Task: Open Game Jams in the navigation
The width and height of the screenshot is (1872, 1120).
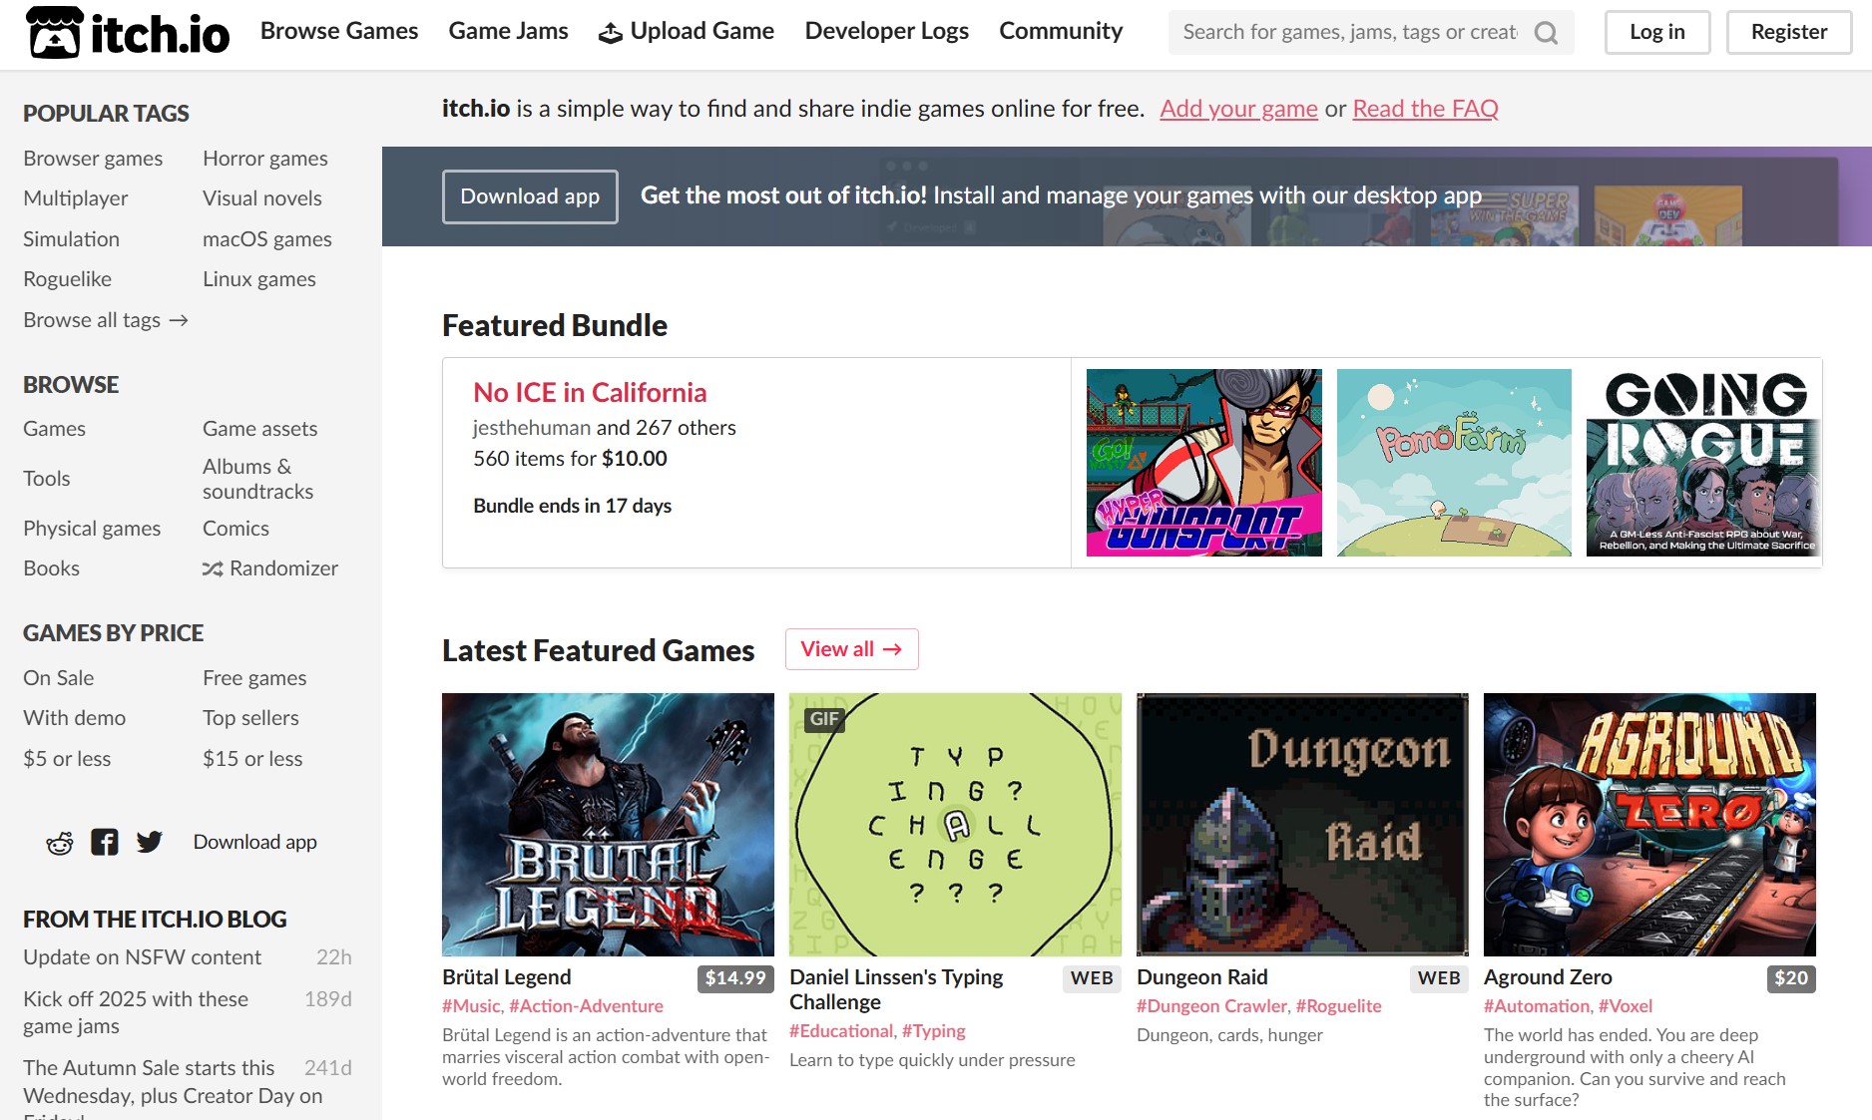Action: (x=509, y=32)
